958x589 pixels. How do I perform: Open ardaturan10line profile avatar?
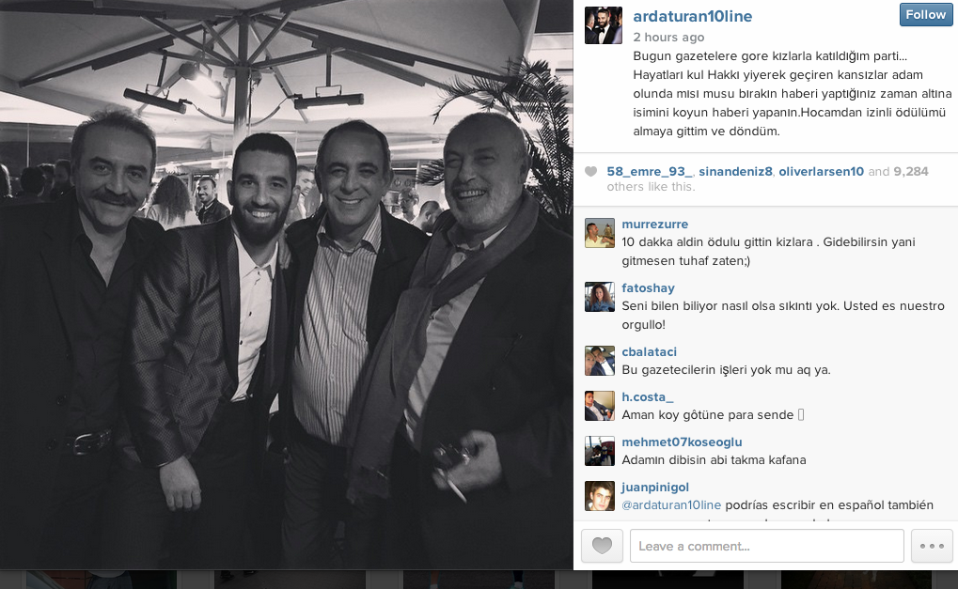pos(603,25)
